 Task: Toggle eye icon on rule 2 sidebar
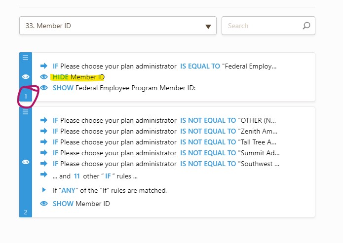point(26,162)
